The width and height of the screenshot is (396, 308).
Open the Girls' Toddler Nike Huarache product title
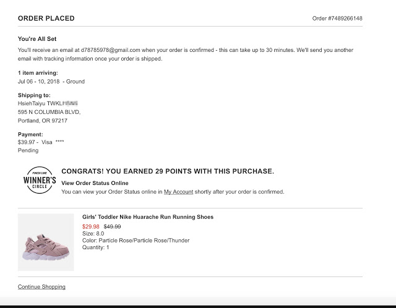148,217
